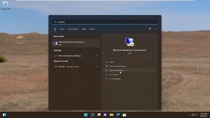
Task: Expand arrow beside remotr web results
Action: pyautogui.click(x=96, y=67)
